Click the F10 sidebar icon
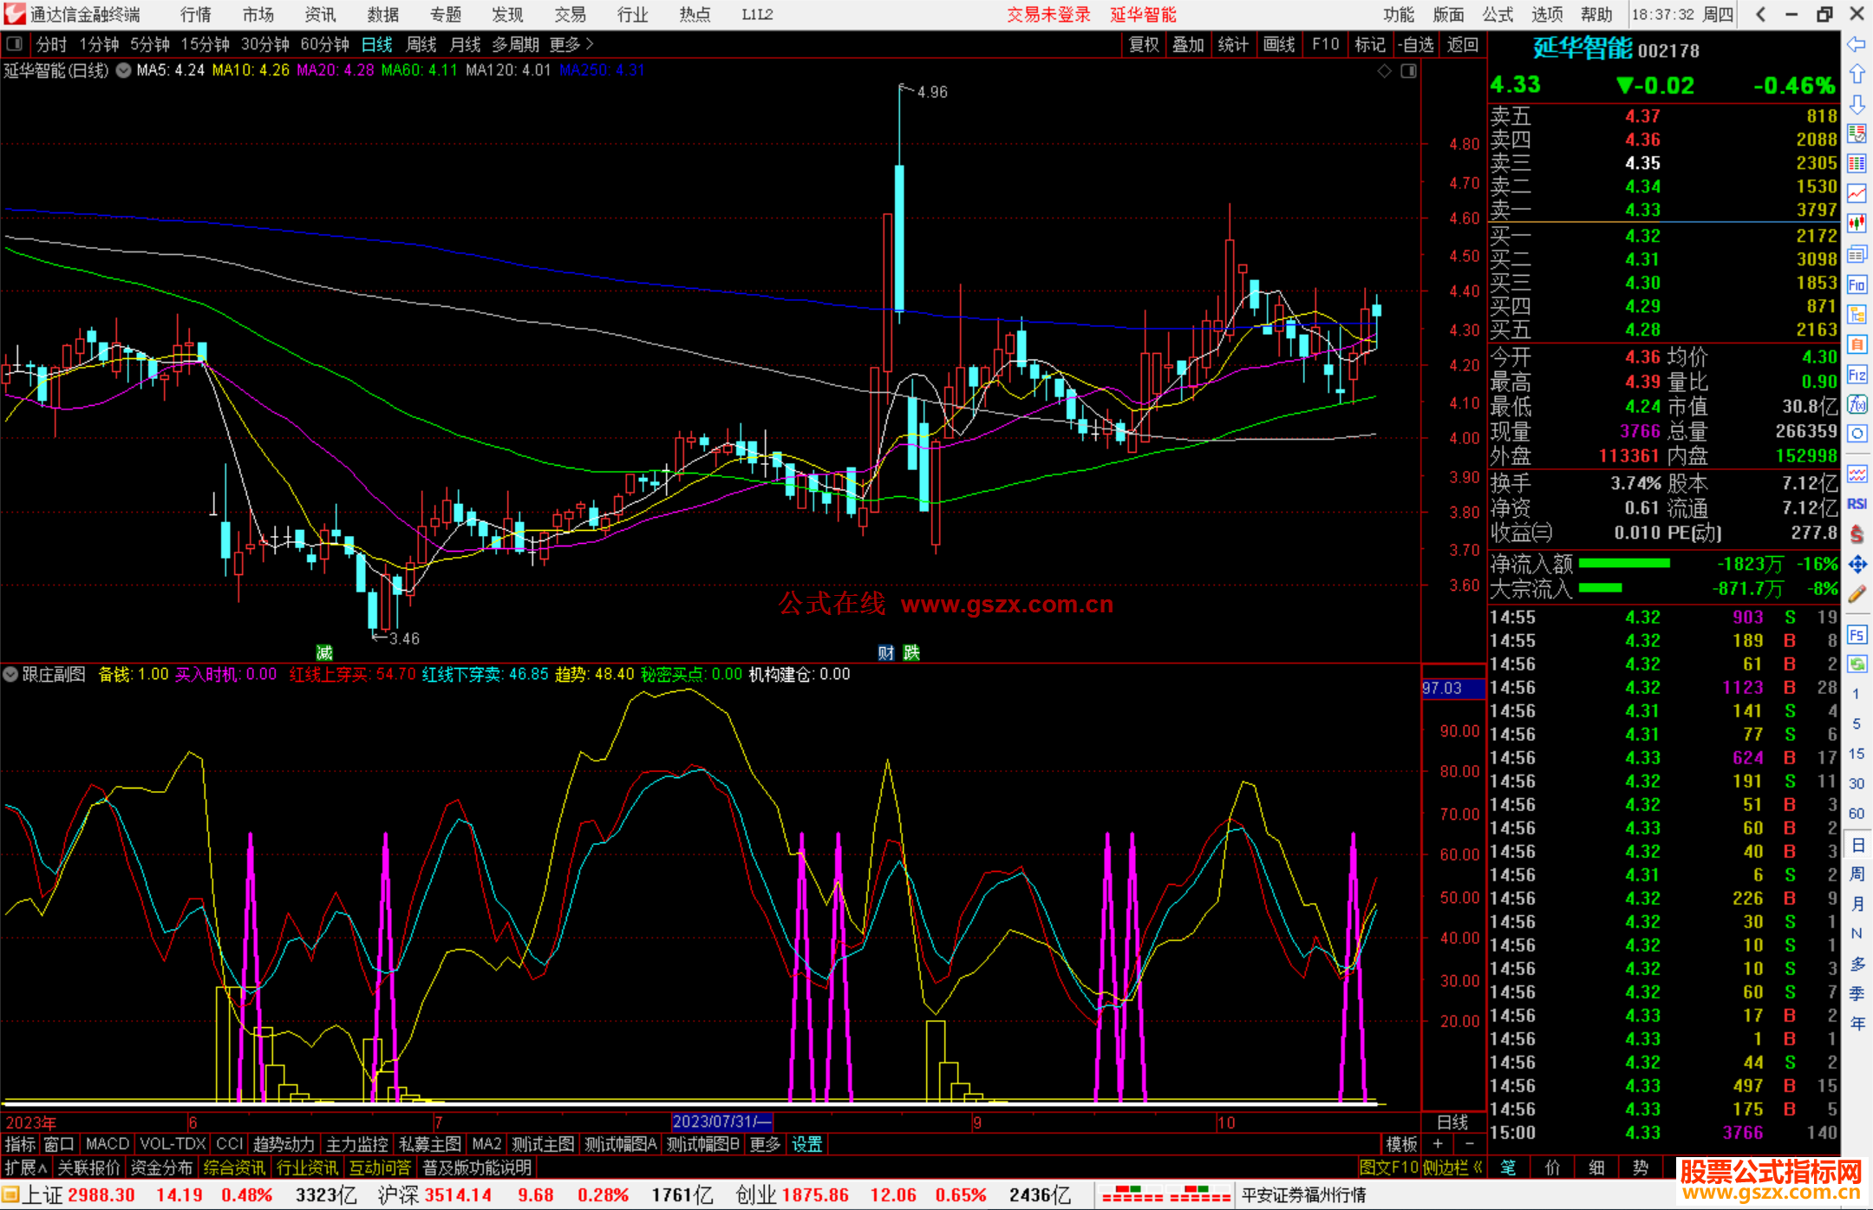The height and width of the screenshot is (1210, 1873). coord(1857,285)
